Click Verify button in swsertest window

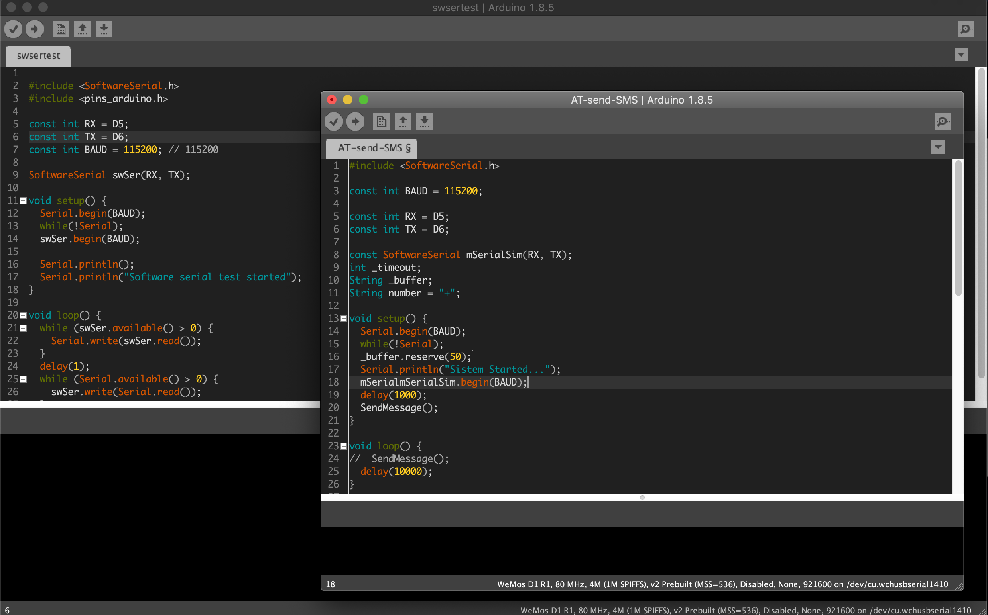(x=13, y=29)
